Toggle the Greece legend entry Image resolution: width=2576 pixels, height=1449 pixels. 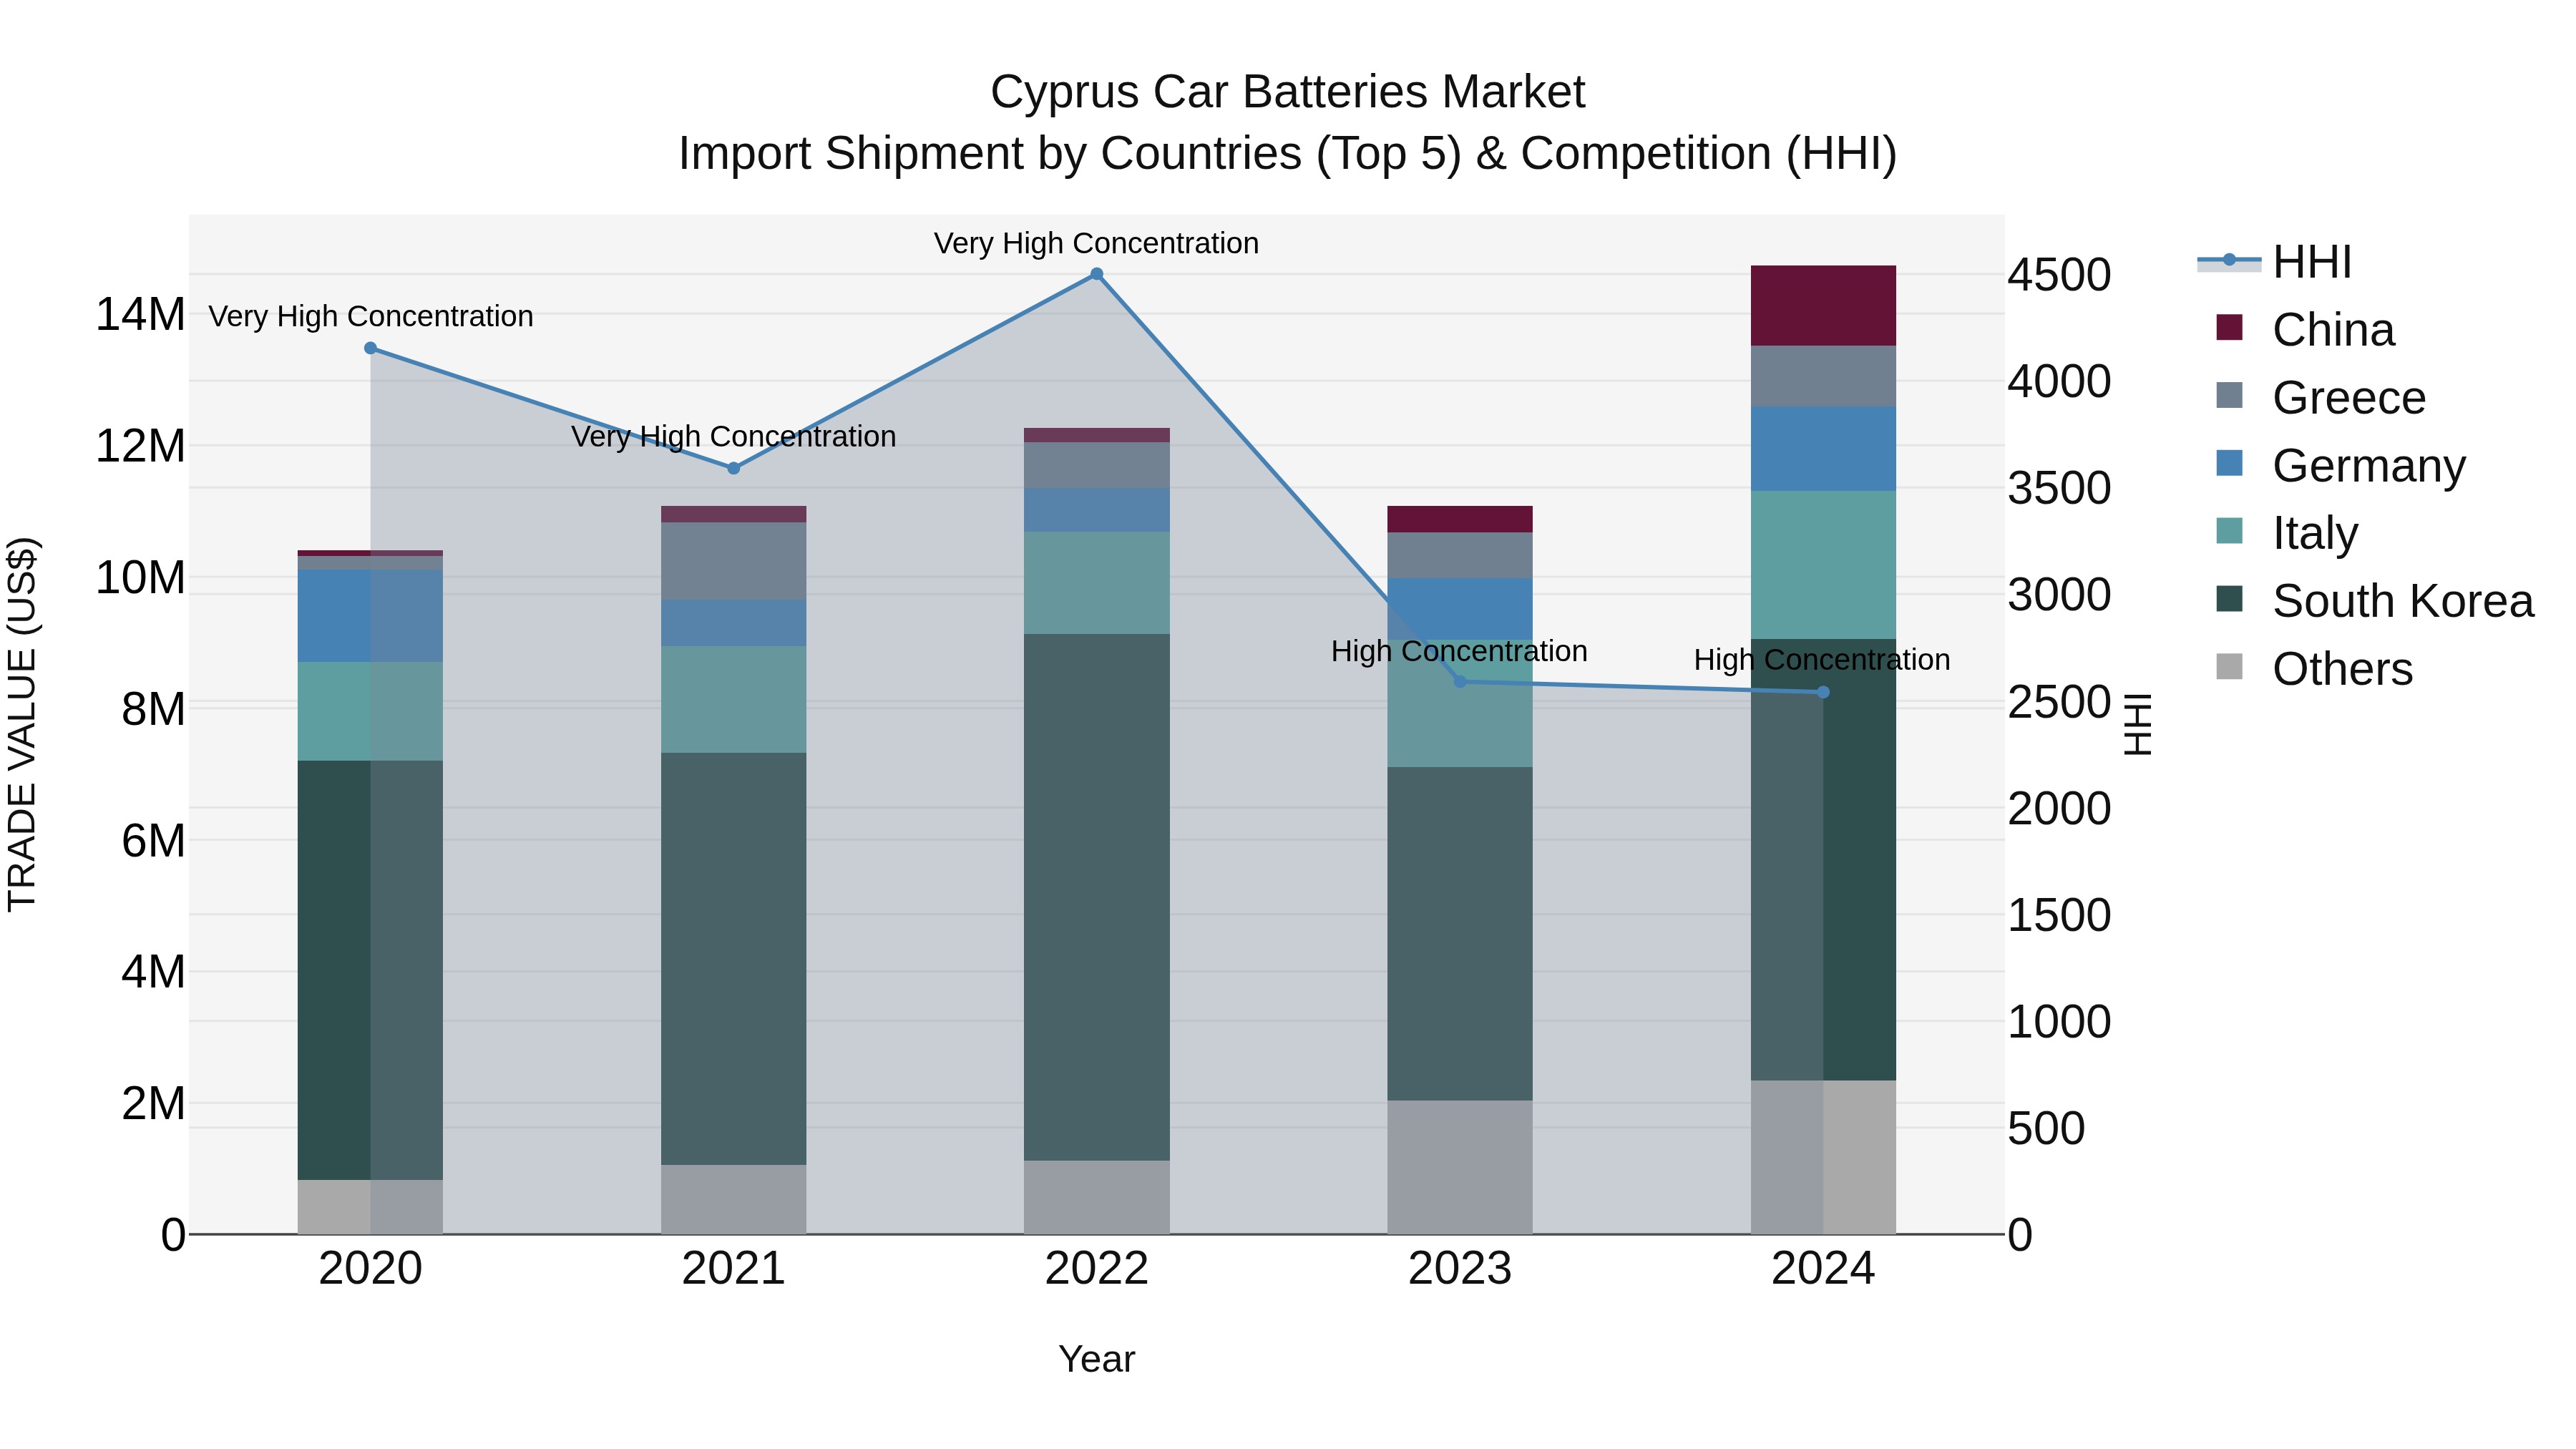coord(2321,398)
